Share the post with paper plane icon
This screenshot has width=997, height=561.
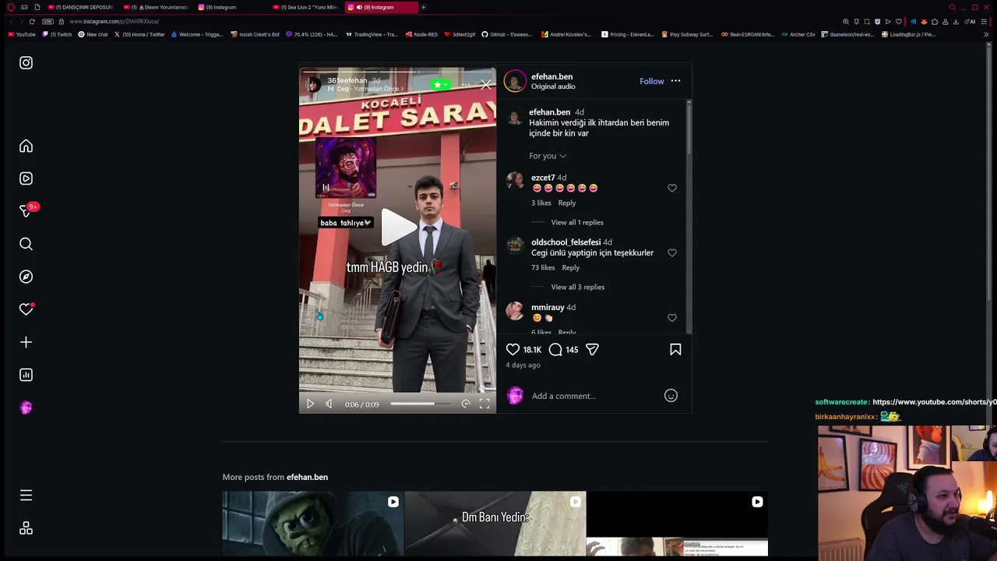(x=592, y=350)
